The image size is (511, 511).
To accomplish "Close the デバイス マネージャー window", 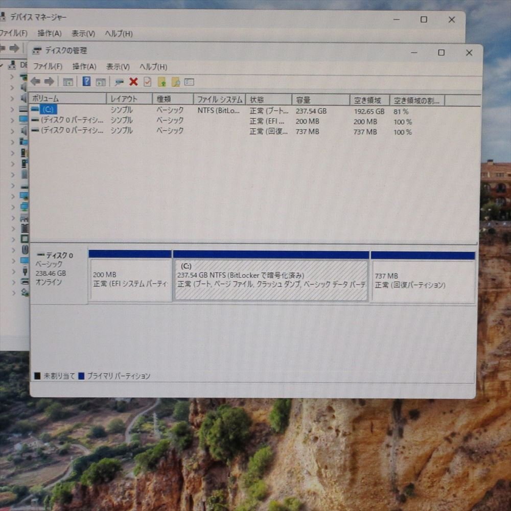I will pos(452,19).
